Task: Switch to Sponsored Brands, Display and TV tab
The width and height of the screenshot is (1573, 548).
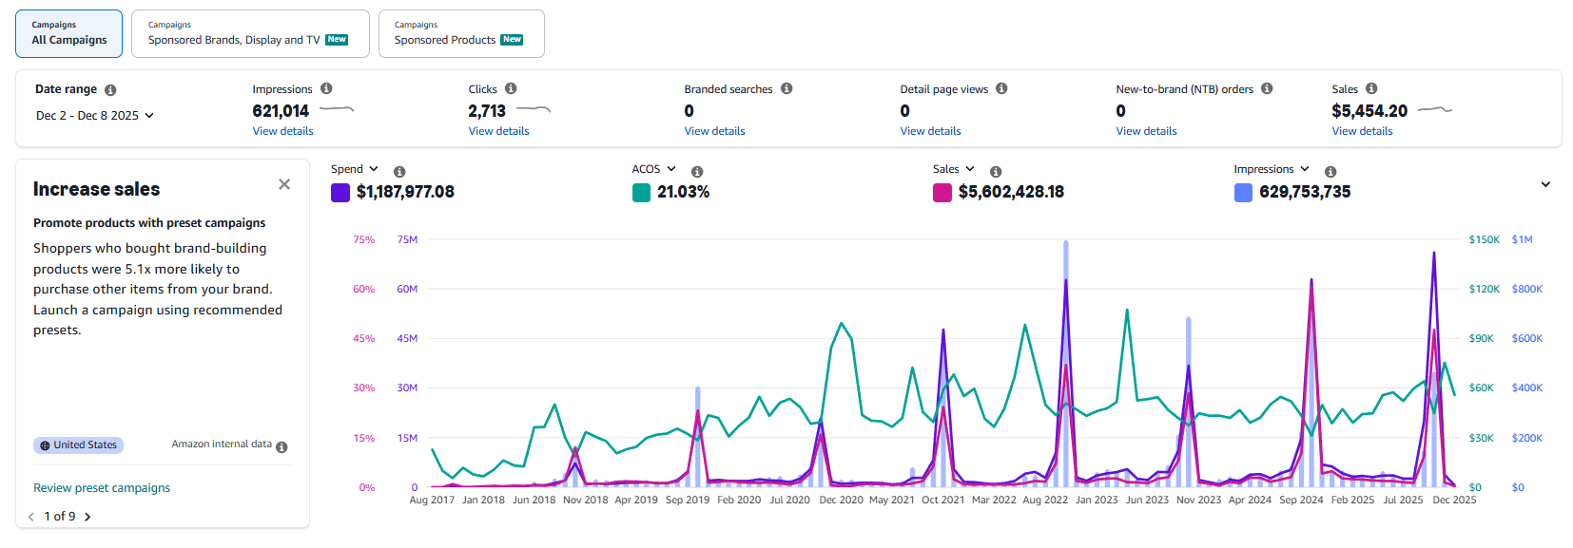Action: [x=250, y=33]
